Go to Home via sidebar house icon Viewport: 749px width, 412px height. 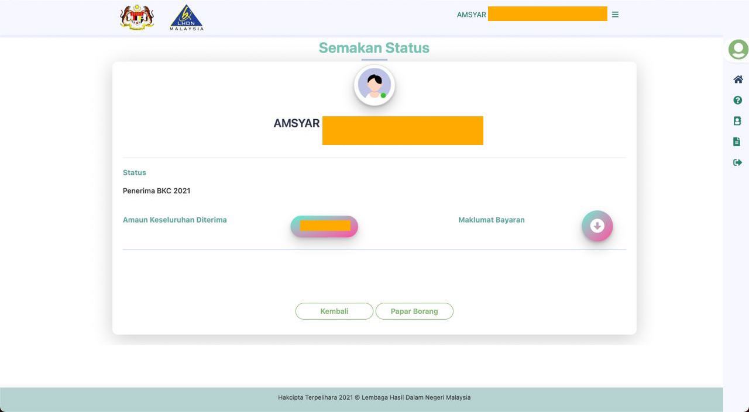(x=738, y=79)
